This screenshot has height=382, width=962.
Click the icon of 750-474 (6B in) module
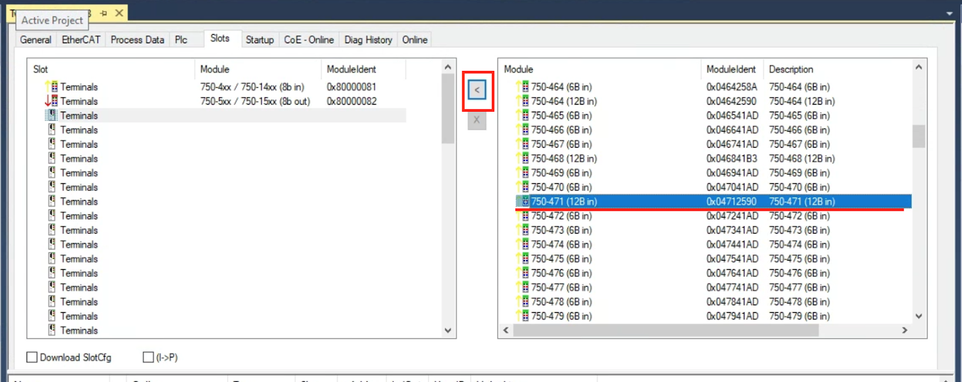pos(524,244)
